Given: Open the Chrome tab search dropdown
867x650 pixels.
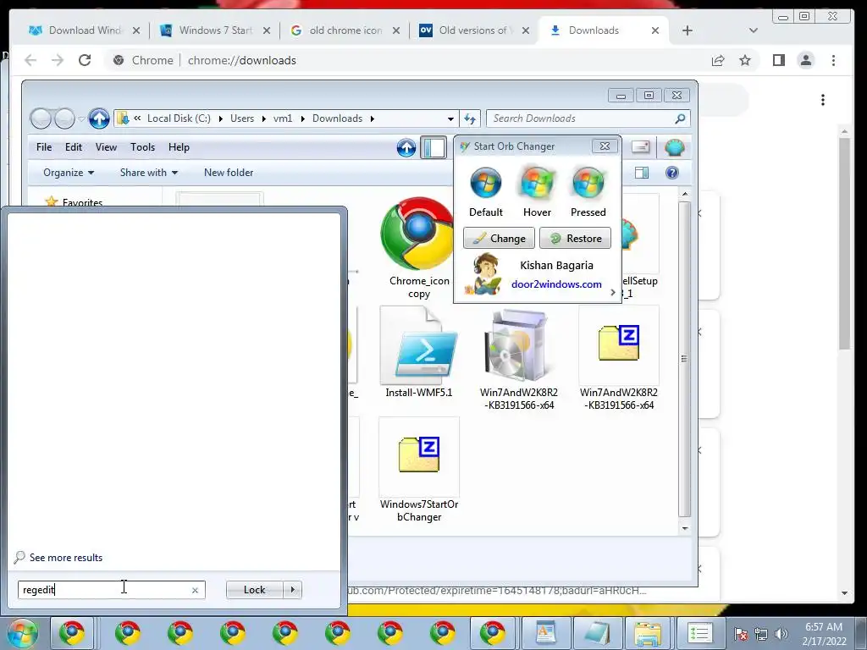Looking at the screenshot, I should coord(753,30).
